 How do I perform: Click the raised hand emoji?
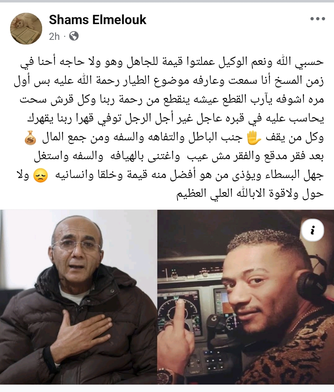(x=254, y=138)
